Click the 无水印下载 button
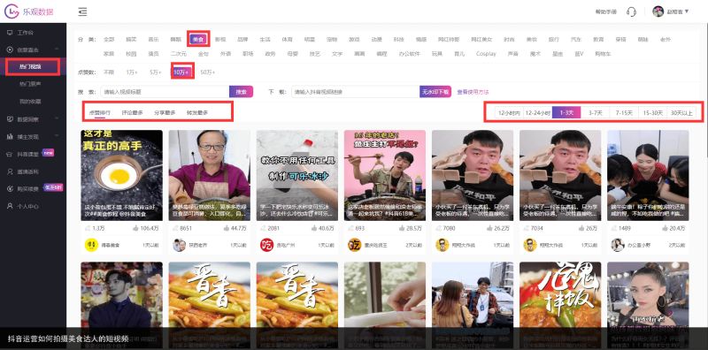The height and width of the screenshot is (350, 708). tap(435, 92)
